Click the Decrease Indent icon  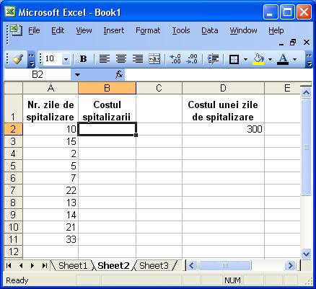click(x=213, y=59)
